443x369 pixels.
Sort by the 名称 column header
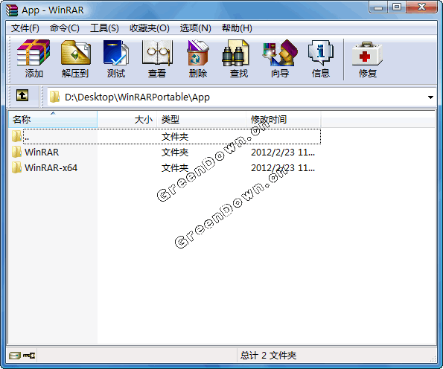click(x=53, y=120)
